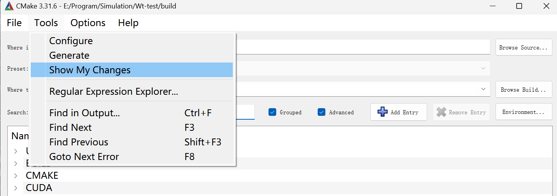The image size is (557, 196).
Task: Open the build directory dropdown arrow
Action: (x=483, y=89)
